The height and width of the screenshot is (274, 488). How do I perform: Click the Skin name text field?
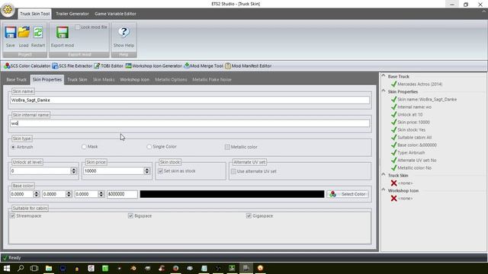tap(190, 100)
